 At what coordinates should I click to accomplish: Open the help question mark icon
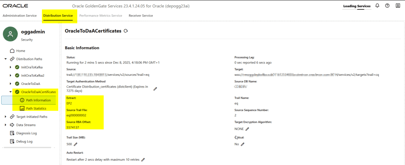point(387,6)
